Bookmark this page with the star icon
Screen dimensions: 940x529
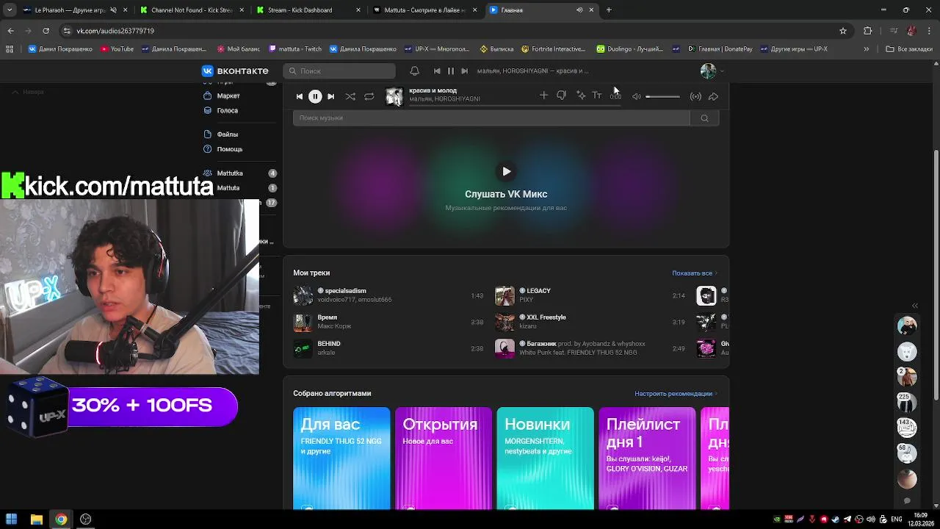[843, 31]
